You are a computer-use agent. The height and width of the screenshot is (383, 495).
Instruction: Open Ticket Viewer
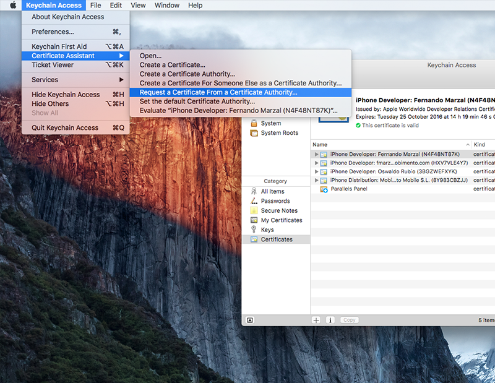pyautogui.click(x=75, y=65)
